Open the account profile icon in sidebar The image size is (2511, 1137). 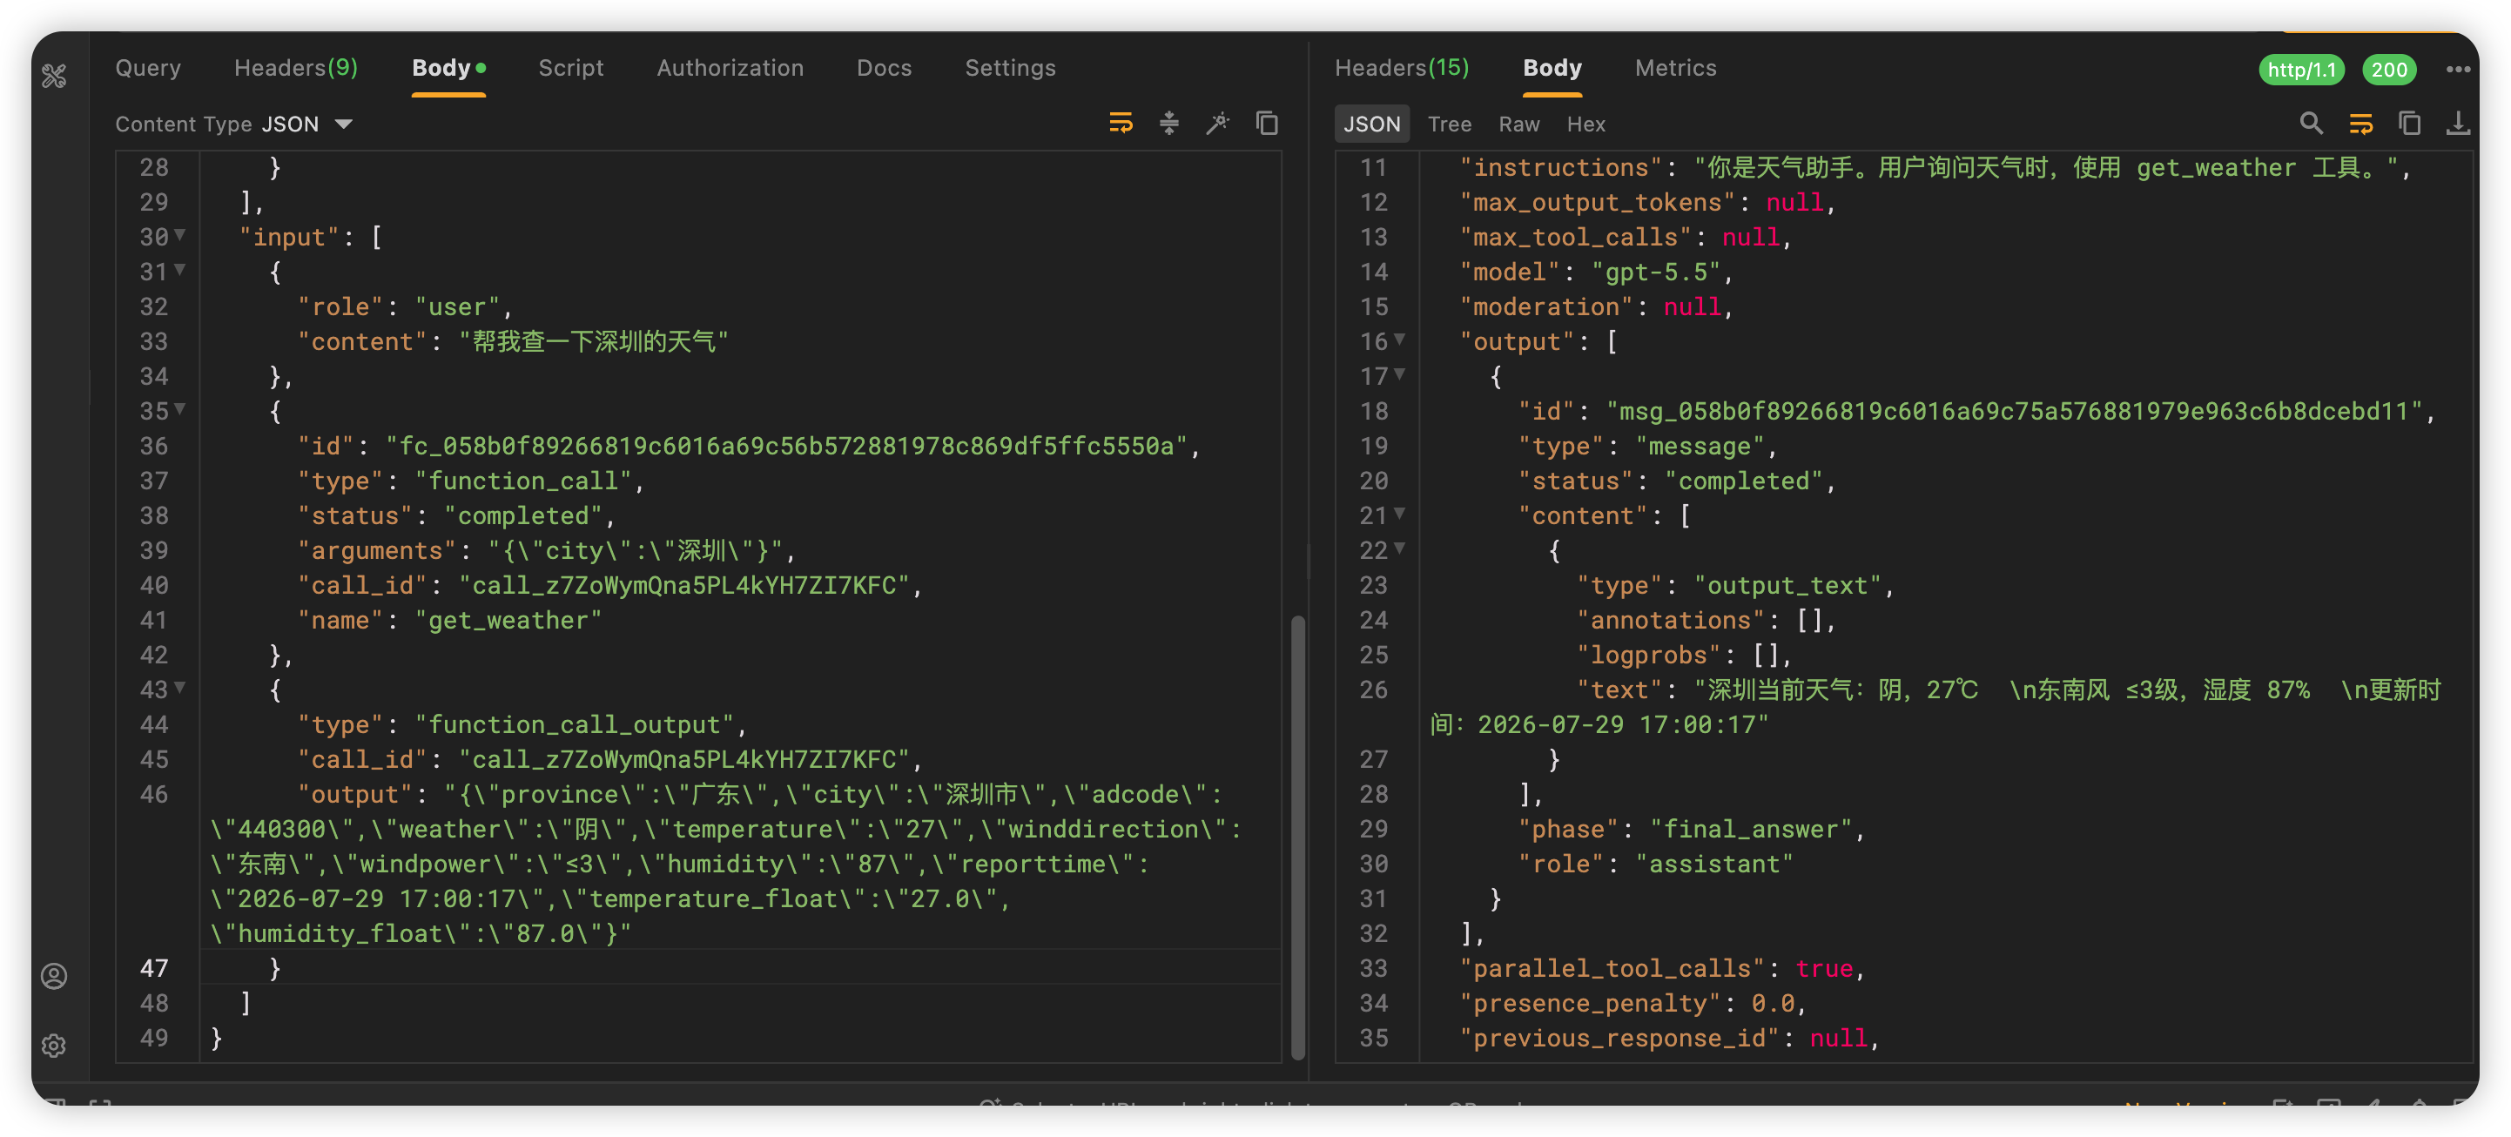tap(55, 976)
